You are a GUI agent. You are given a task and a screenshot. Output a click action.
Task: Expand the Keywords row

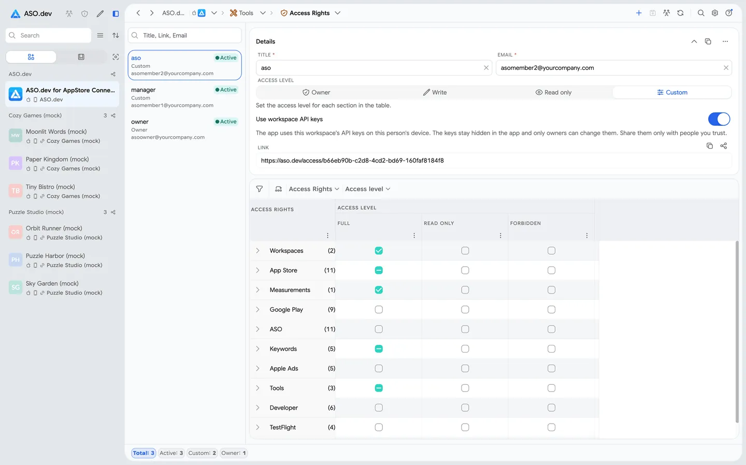(x=257, y=349)
